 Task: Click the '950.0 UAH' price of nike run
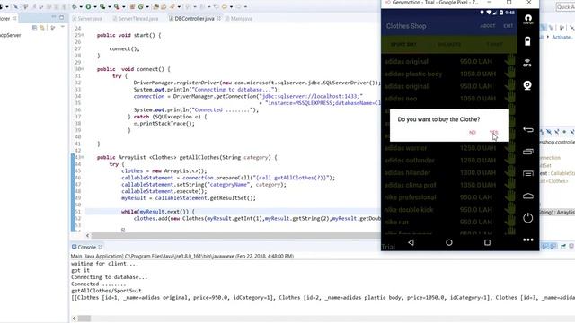(475, 222)
